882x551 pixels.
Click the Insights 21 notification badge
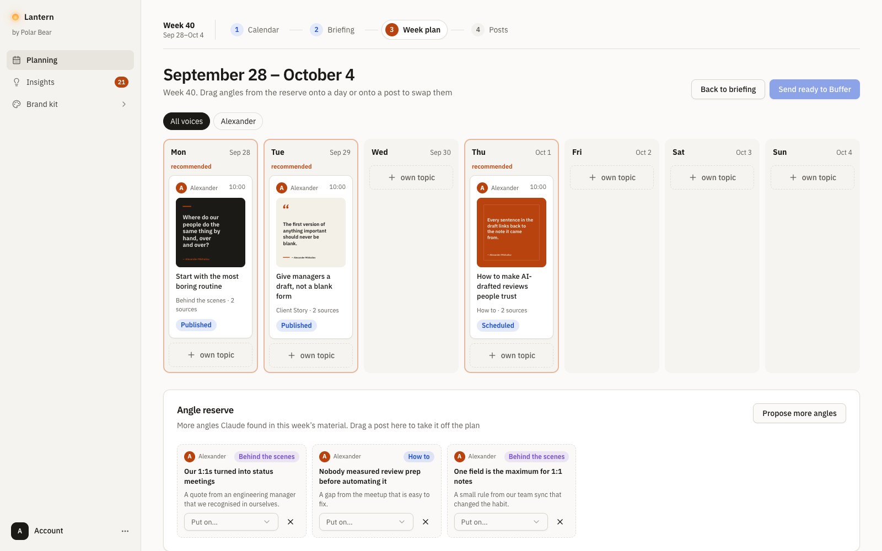[121, 82]
